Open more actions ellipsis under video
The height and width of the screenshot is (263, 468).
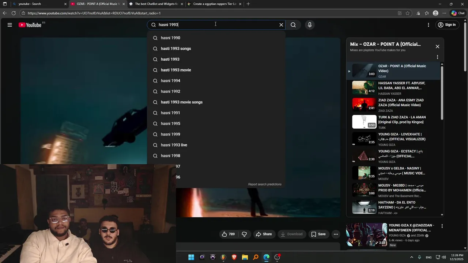(336, 234)
